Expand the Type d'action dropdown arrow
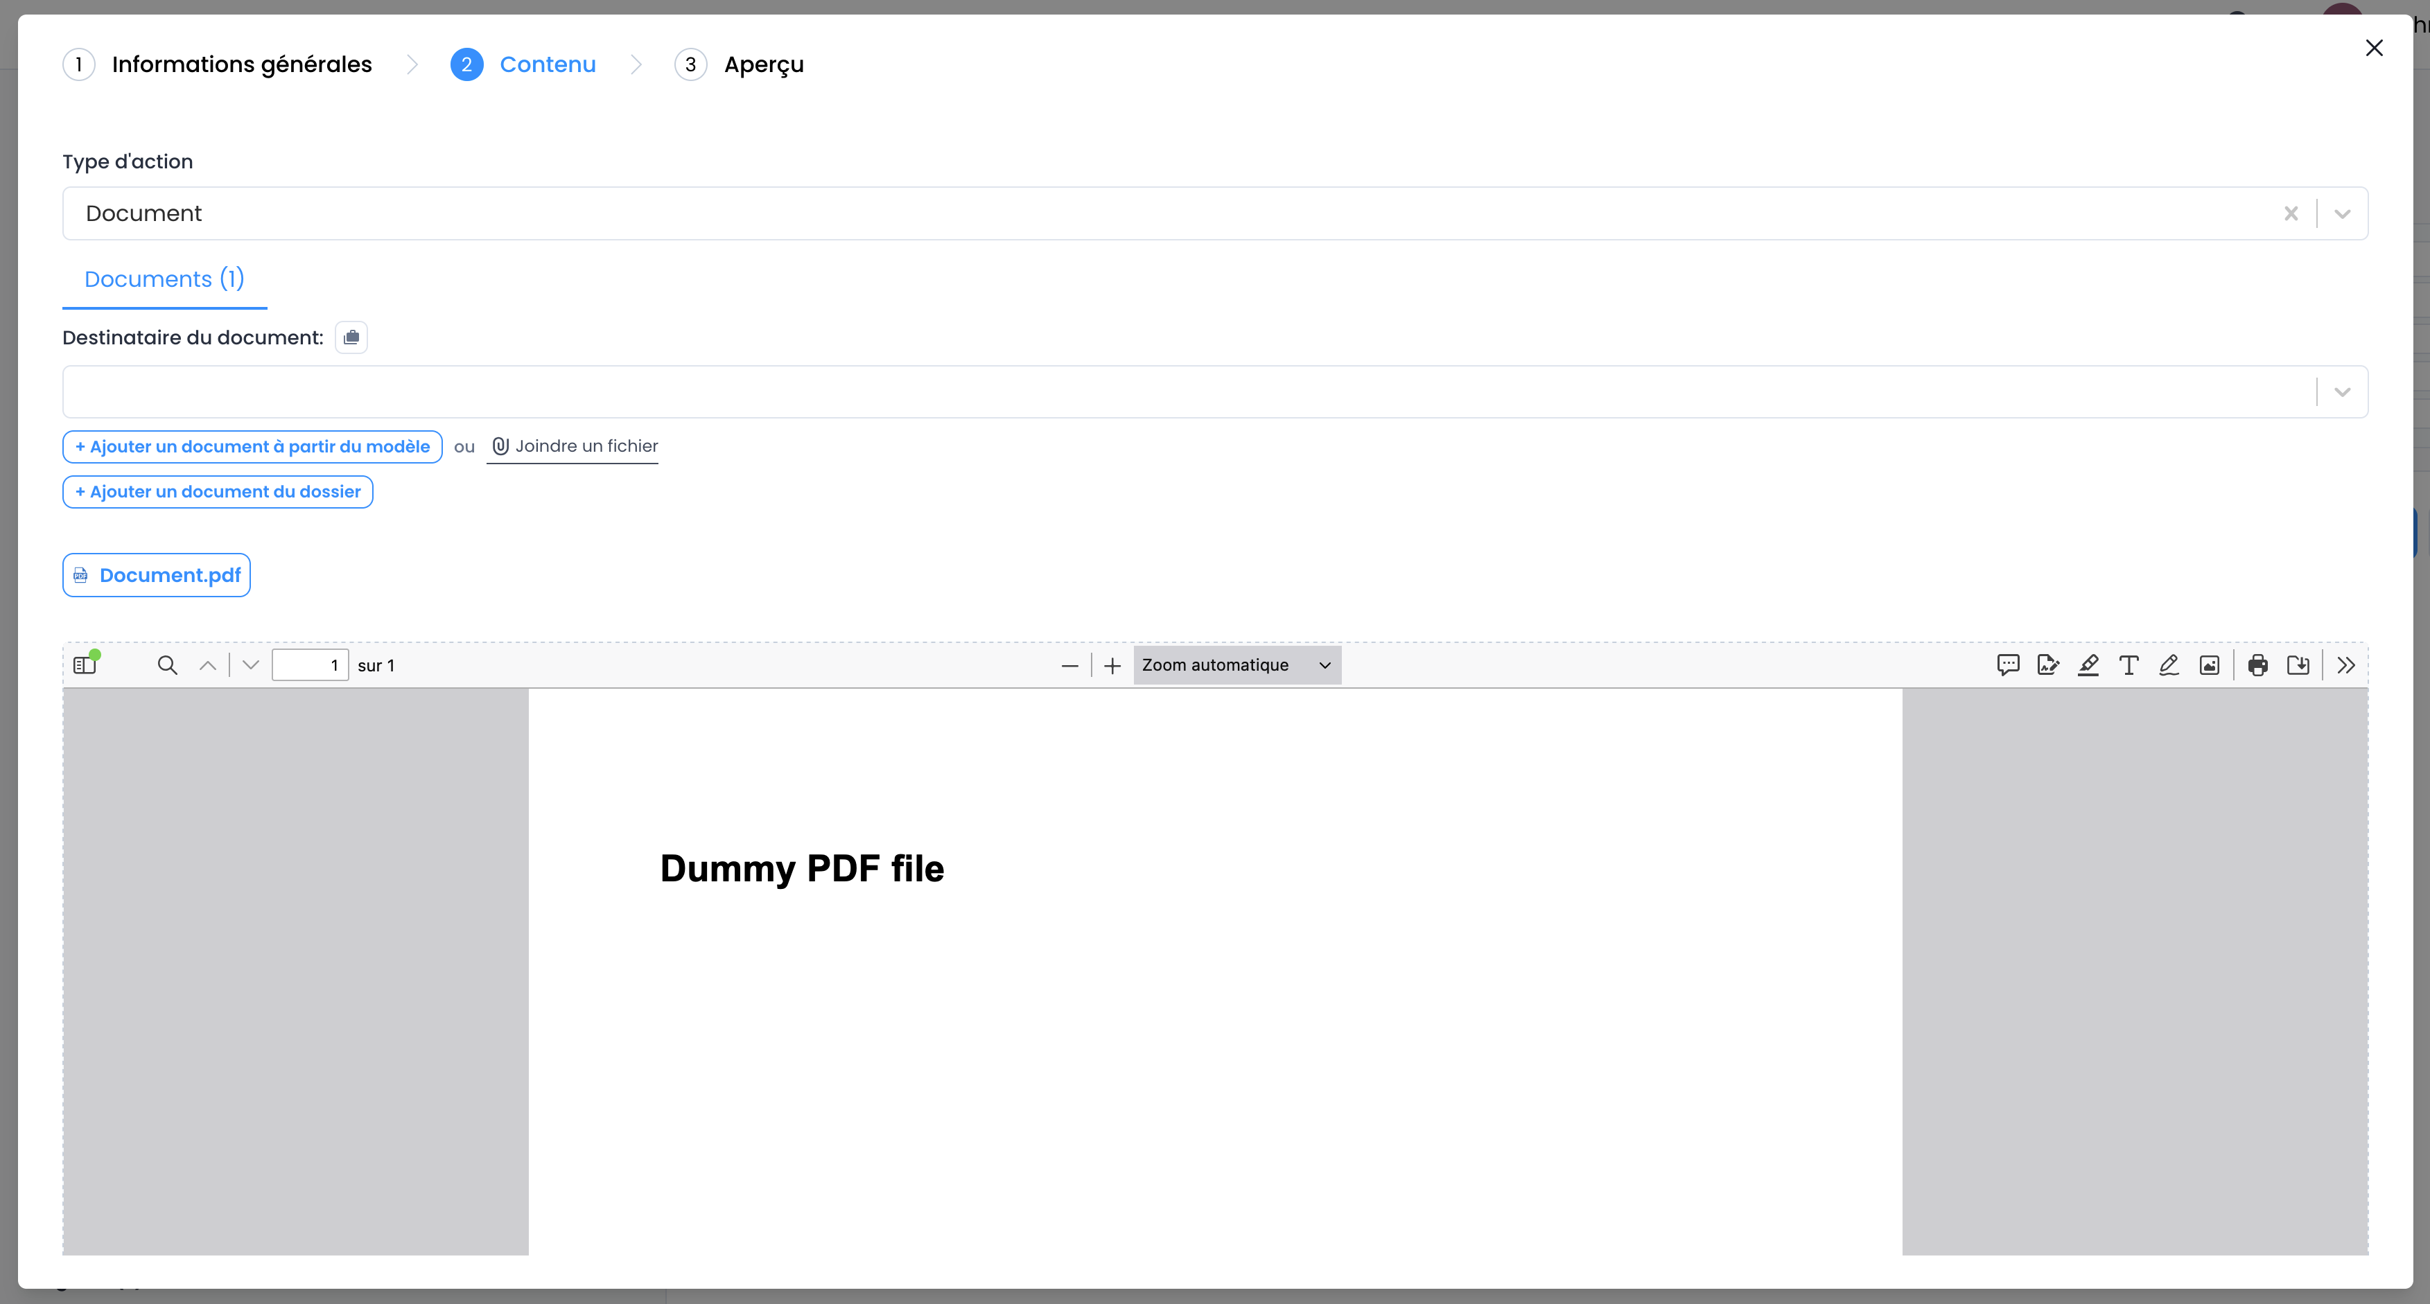Viewport: 2430px width, 1304px height. [x=2341, y=214]
